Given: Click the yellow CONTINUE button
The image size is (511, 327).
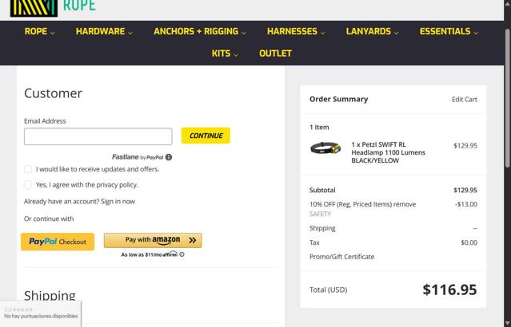Looking at the screenshot, I should coord(206,136).
